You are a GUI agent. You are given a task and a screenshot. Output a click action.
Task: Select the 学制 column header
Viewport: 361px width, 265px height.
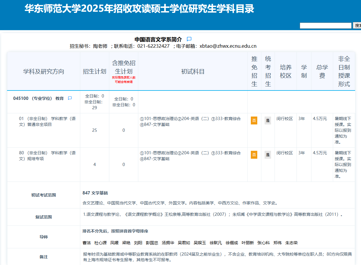point(304,71)
